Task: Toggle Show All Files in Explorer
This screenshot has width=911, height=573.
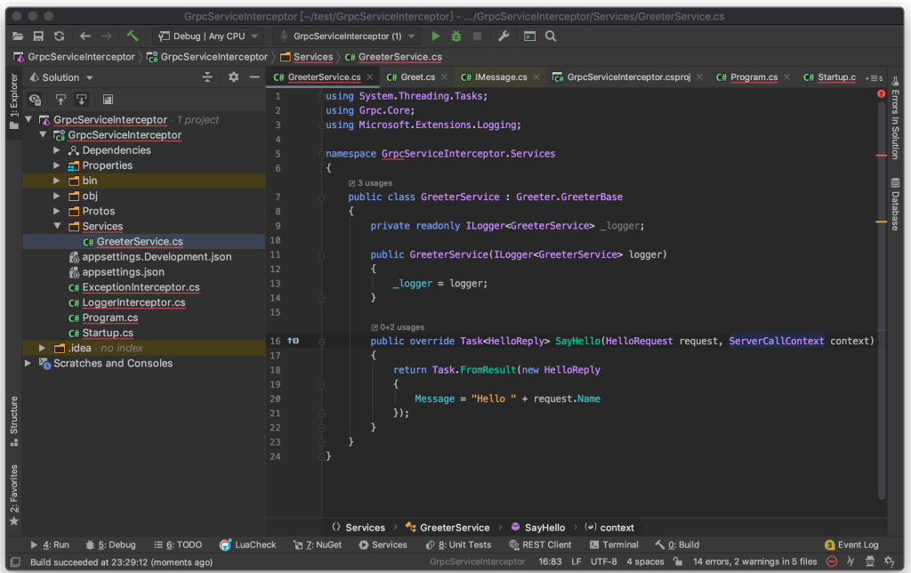Action: click(x=35, y=100)
